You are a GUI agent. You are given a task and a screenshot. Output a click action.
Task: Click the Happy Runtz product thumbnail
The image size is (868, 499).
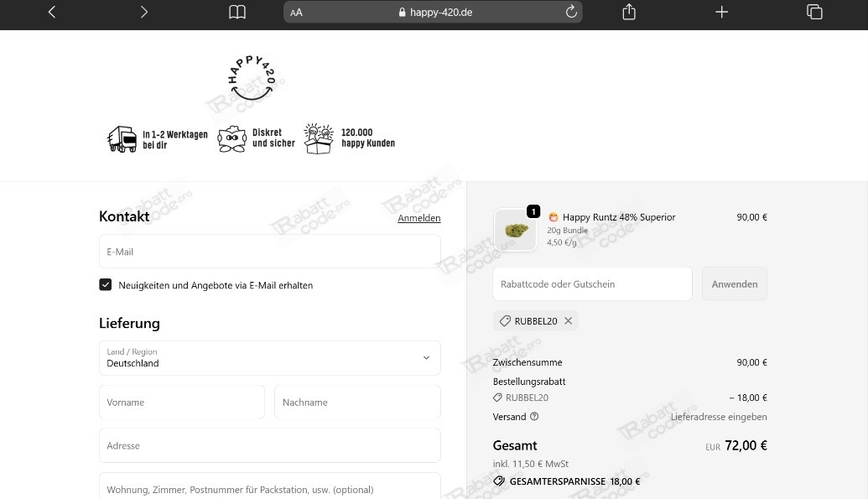(516, 230)
